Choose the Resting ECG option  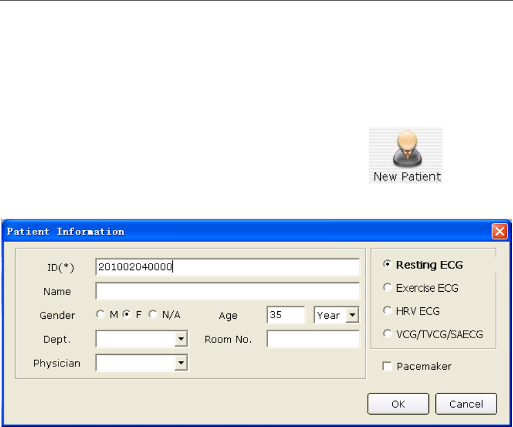tap(387, 264)
